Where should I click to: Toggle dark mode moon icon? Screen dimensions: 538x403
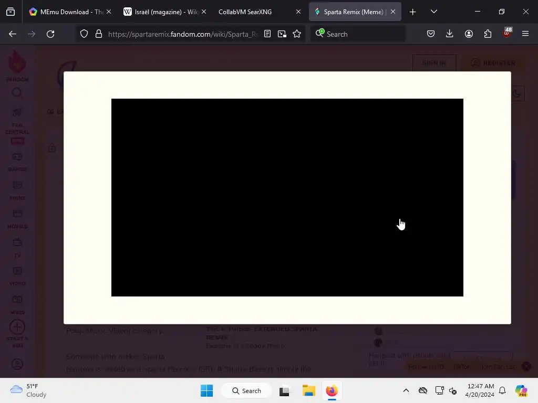coord(518,93)
